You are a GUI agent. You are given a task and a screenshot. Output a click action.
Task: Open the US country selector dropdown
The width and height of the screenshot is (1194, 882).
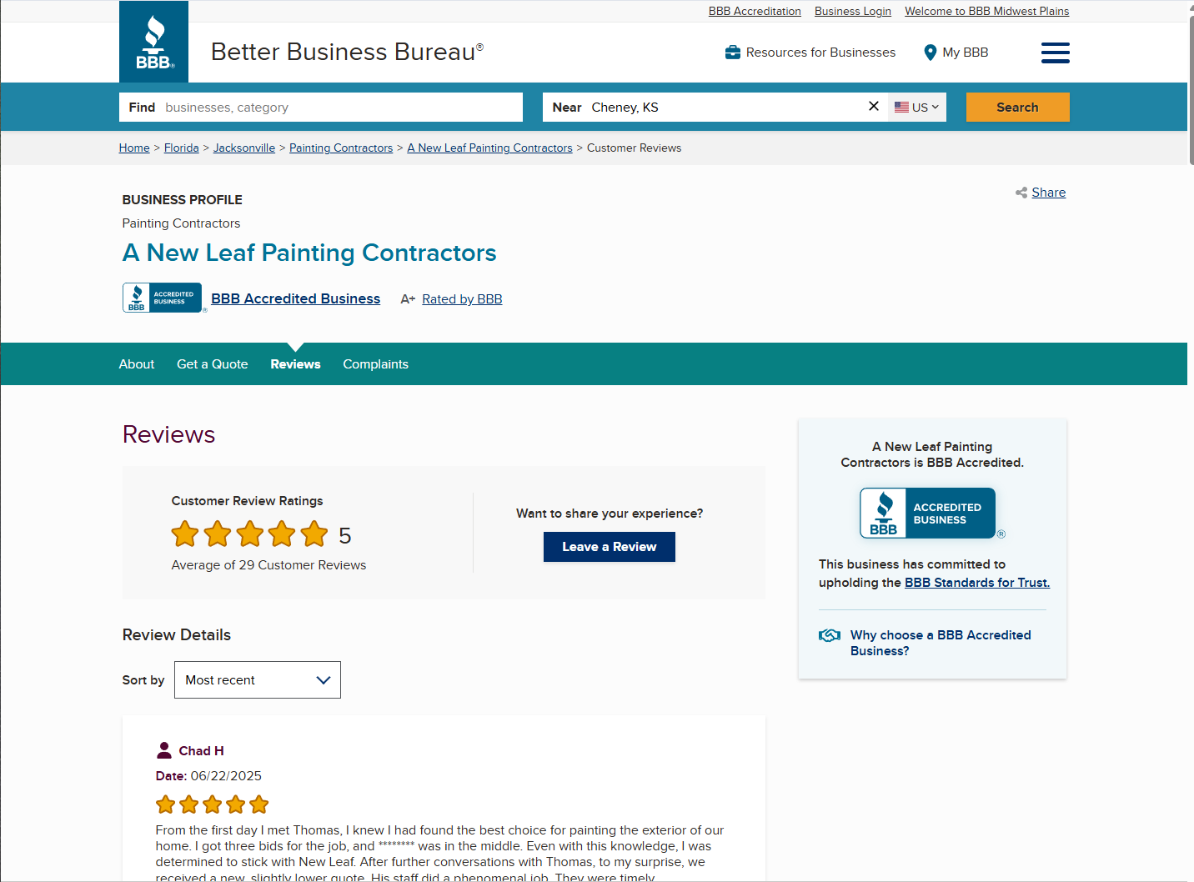click(x=916, y=107)
